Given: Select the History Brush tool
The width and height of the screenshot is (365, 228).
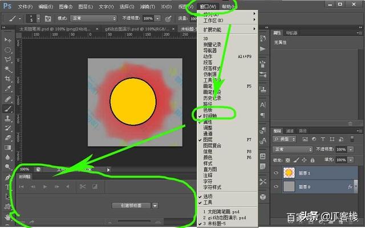Looking at the screenshot, I should (7, 128).
